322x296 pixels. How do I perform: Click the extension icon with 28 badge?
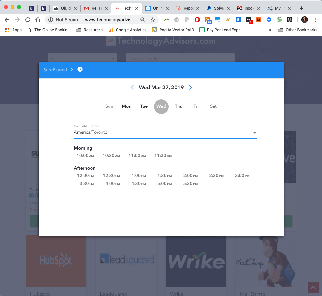(208, 20)
